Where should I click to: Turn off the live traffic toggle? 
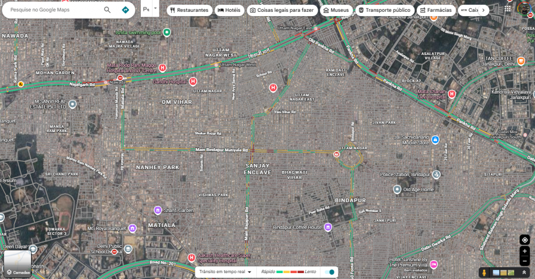tap(330, 272)
